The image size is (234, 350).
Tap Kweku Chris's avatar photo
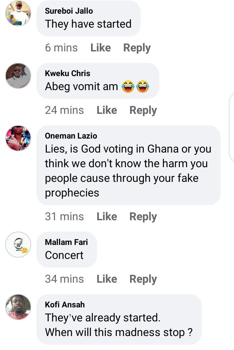pyautogui.click(x=19, y=76)
